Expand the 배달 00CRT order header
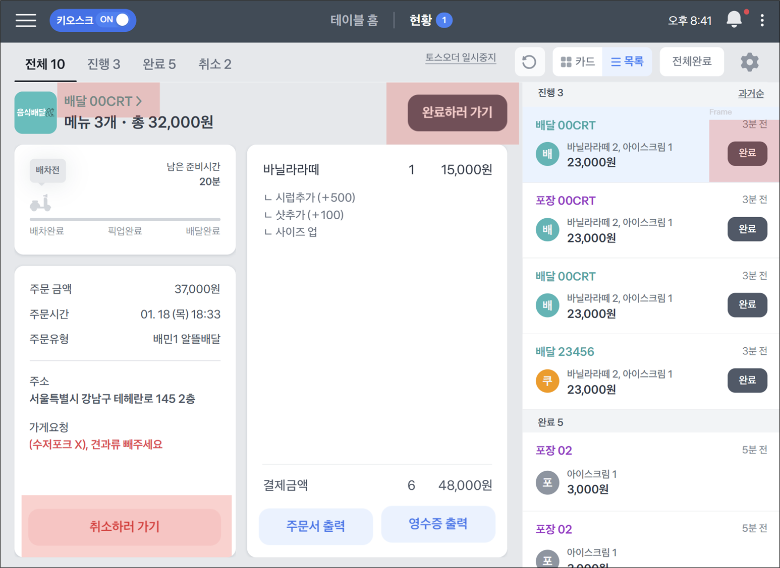This screenshot has width=780, height=568. (103, 101)
